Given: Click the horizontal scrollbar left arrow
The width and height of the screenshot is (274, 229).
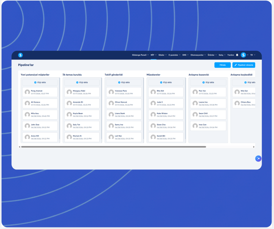Looking at the screenshot, I should click(x=20, y=147).
